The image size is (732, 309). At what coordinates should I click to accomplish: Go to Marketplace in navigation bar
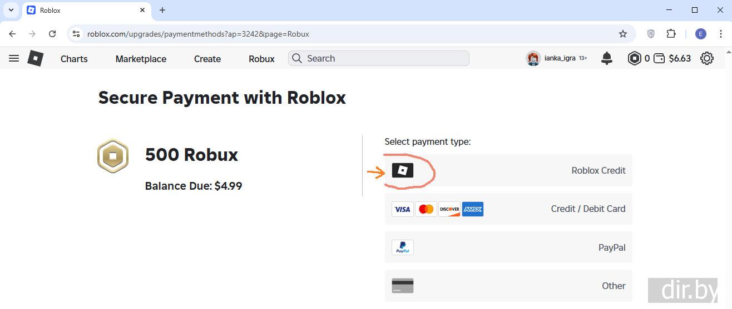pyautogui.click(x=141, y=59)
